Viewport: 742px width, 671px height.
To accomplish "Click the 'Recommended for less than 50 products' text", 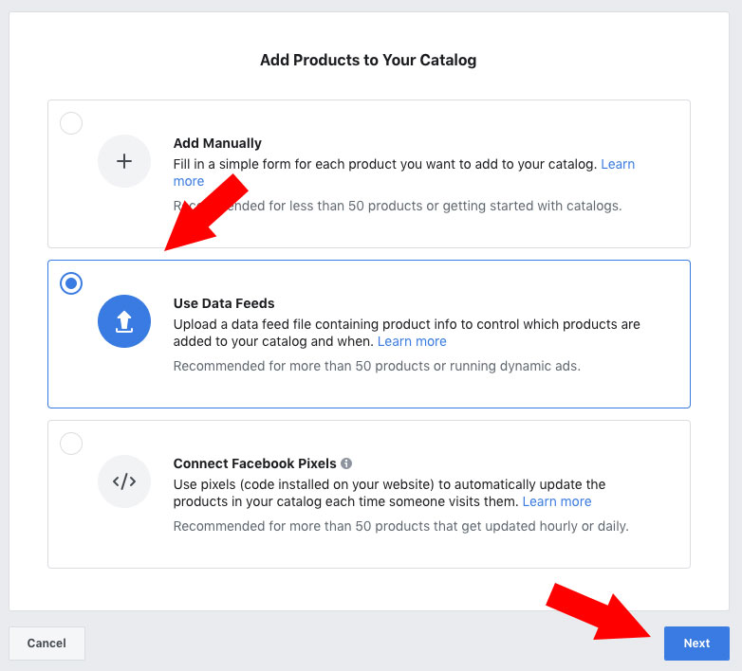I will click(398, 206).
